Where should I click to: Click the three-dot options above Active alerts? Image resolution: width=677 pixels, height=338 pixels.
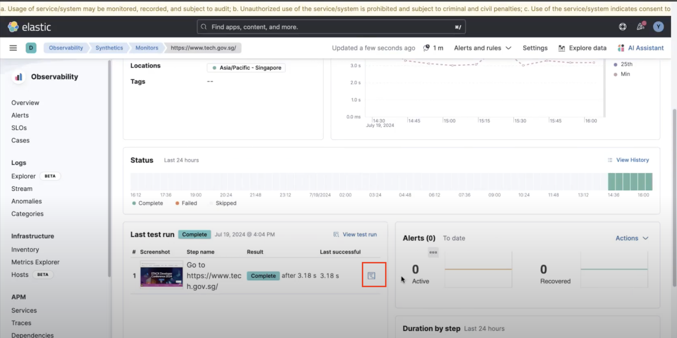pyautogui.click(x=433, y=252)
